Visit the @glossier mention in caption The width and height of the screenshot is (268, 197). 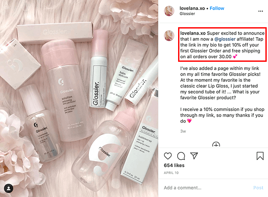point(225,39)
